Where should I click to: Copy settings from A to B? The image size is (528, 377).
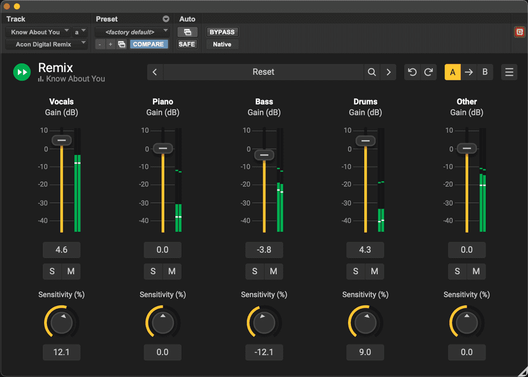coord(468,72)
